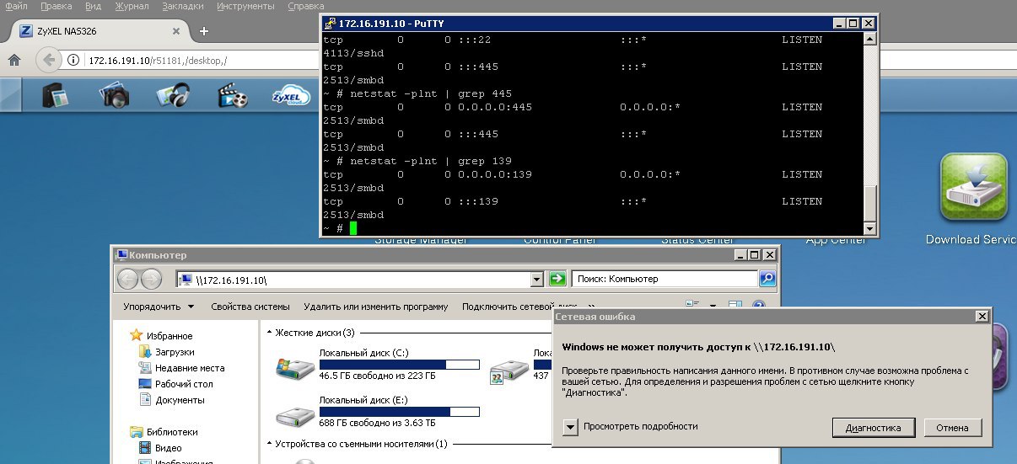The image size is (1017, 464).
Task: Click Explorer back navigation button
Action: [128, 279]
